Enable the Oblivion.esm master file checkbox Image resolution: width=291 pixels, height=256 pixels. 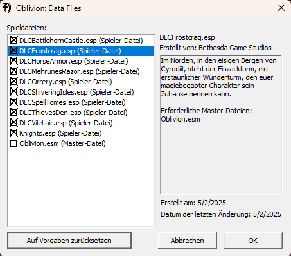tap(13, 143)
